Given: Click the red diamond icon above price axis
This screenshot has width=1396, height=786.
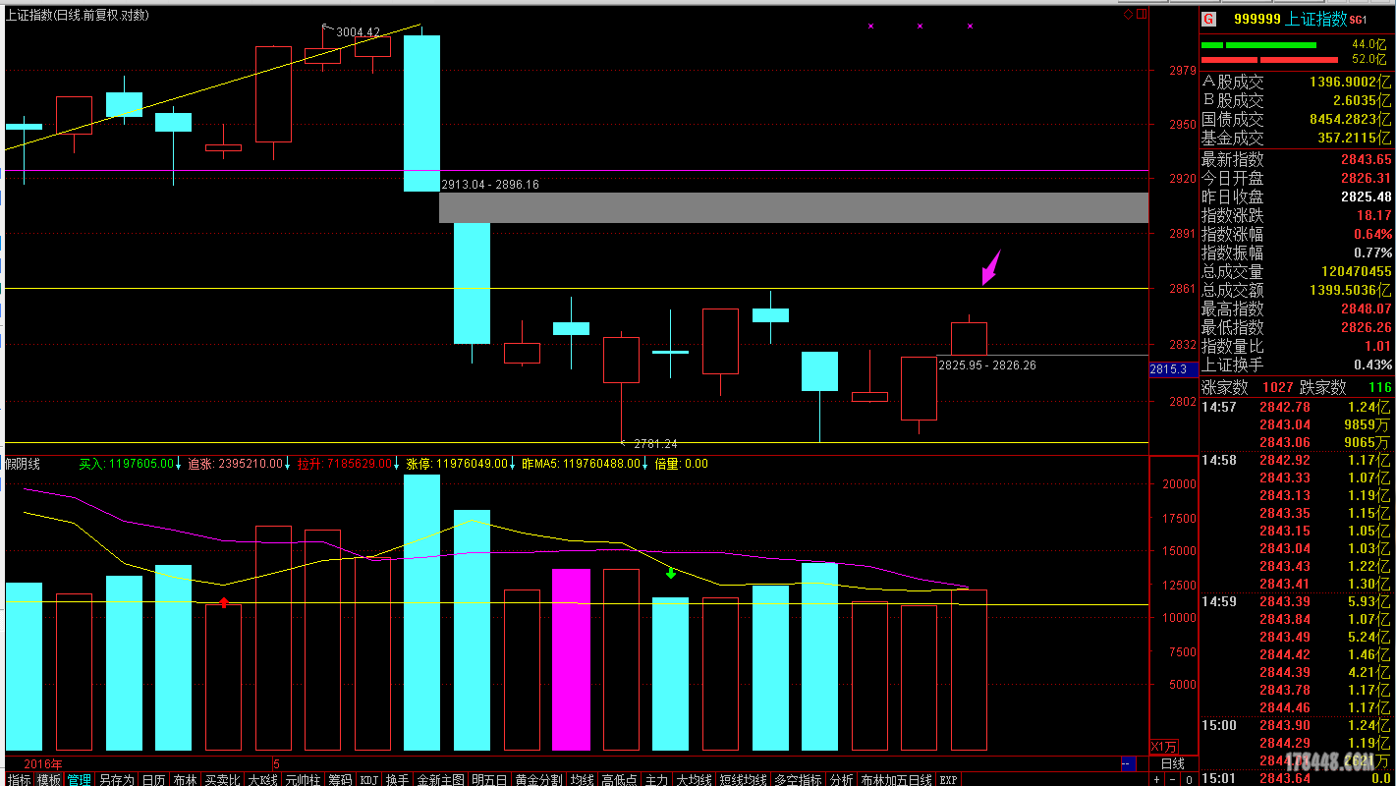Looking at the screenshot, I should [1129, 15].
